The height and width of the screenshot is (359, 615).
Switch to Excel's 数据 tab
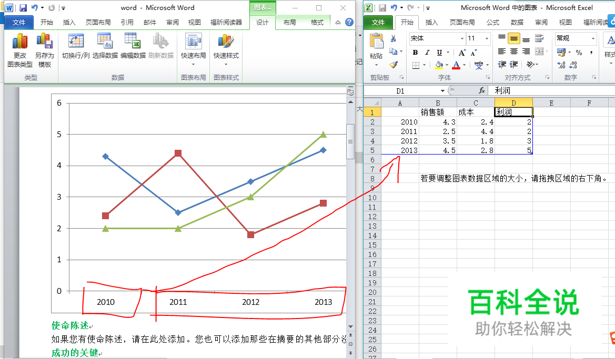pyautogui.click(x=517, y=23)
